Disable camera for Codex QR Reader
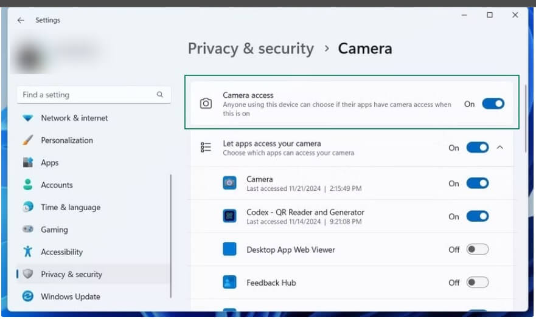Viewport: 536px width, 319px height. pos(478,216)
